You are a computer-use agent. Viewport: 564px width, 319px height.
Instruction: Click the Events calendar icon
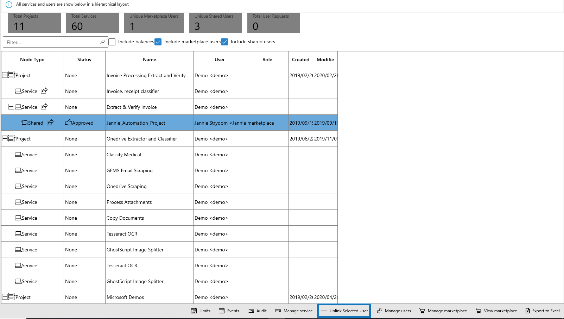coord(222,311)
